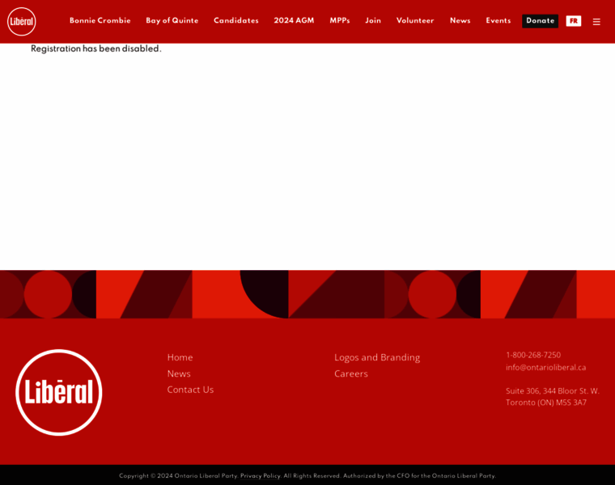Click info@ontarioliberal.ca email link
This screenshot has width=615, height=485.
[545, 368]
